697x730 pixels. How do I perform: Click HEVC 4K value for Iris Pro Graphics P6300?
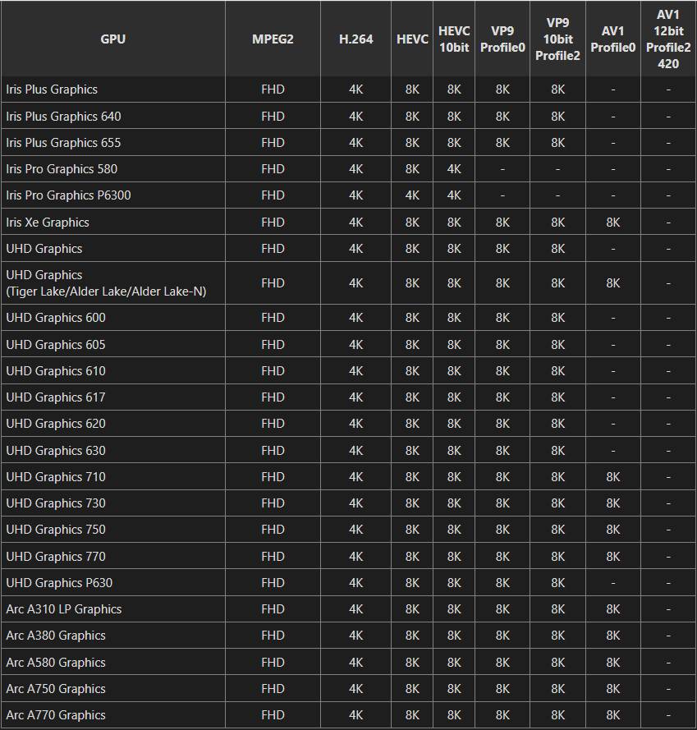pyautogui.click(x=412, y=195)
